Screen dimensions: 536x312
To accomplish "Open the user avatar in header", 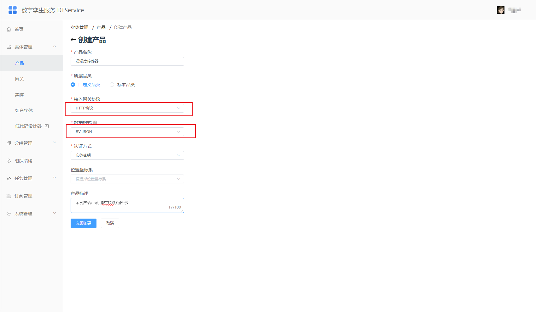I will [501, 10].
